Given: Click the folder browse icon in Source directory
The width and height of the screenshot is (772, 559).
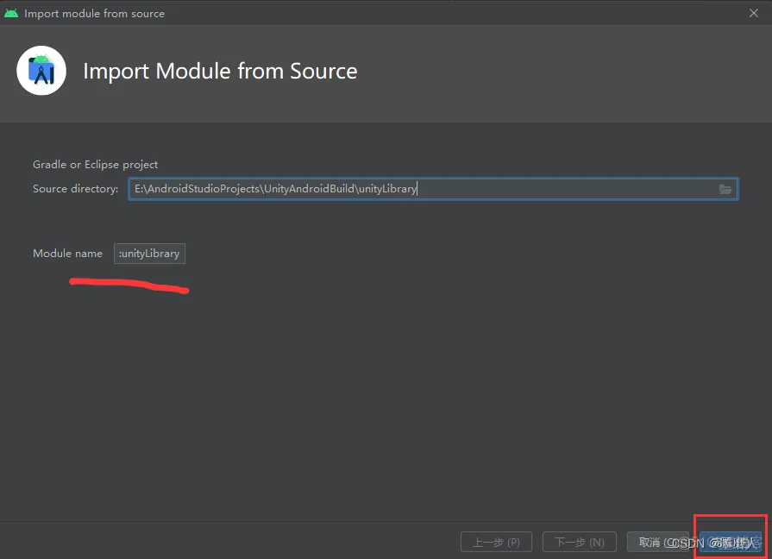Looking at the screenshot, I should click(x=725, y=189).
